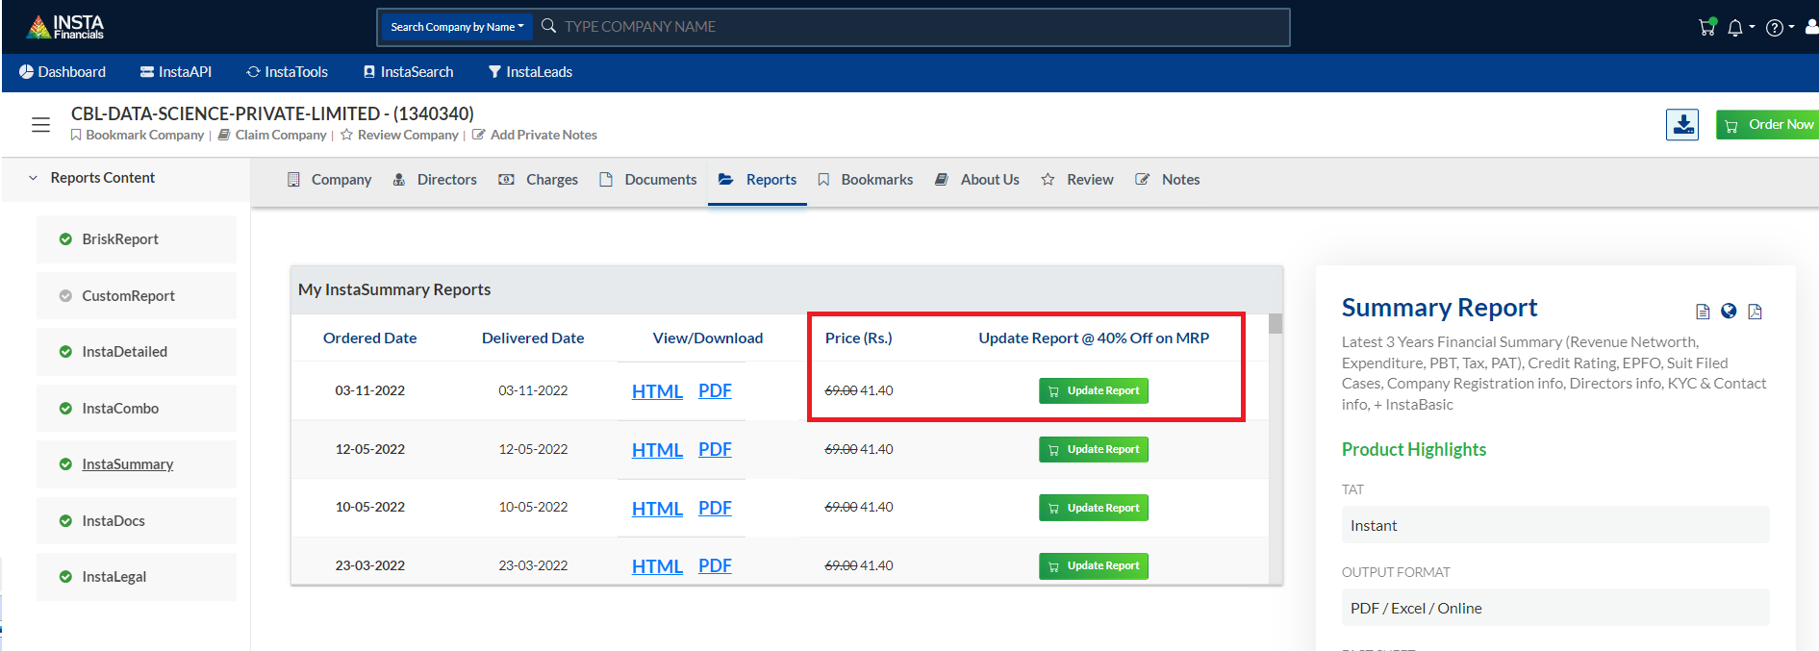Open the help question mark menu
This screenshot has width=1819, height=651.
[x=1775, y=28]
